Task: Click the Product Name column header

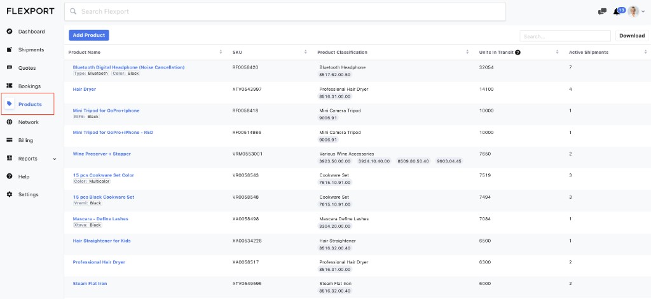Action: coord(85,52)
